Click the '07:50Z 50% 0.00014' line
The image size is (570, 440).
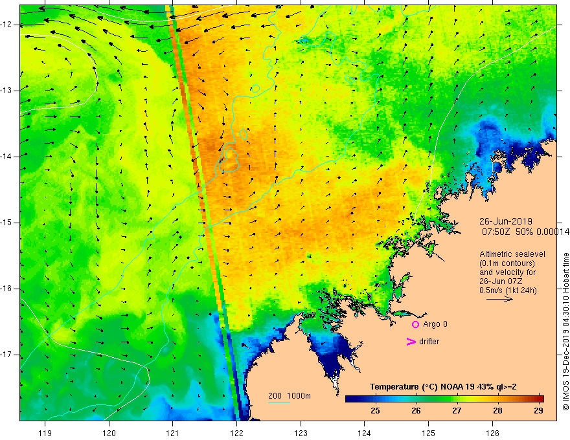coord(526,232)
